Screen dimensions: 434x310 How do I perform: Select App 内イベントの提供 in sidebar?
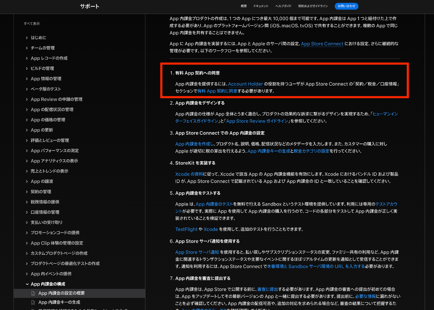(51, 274)
